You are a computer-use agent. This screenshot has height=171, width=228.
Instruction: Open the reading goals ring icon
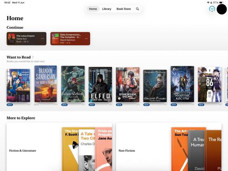click(212, 9)
